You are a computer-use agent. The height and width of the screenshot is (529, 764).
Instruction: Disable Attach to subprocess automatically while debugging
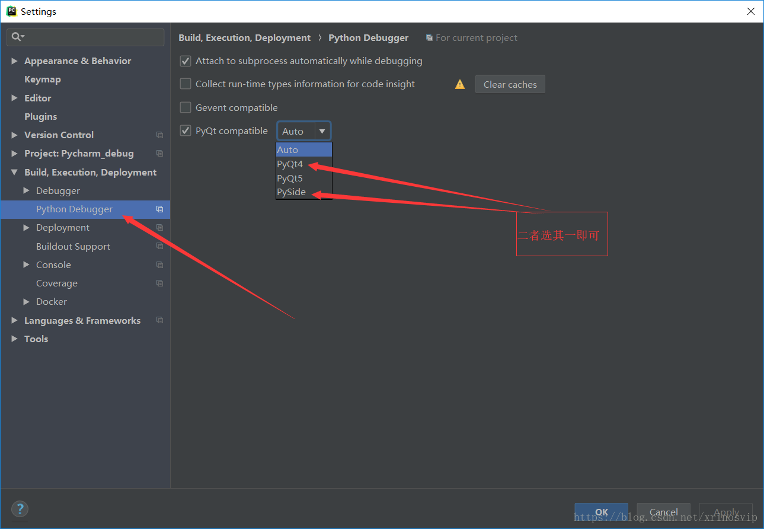click(186, 61)
